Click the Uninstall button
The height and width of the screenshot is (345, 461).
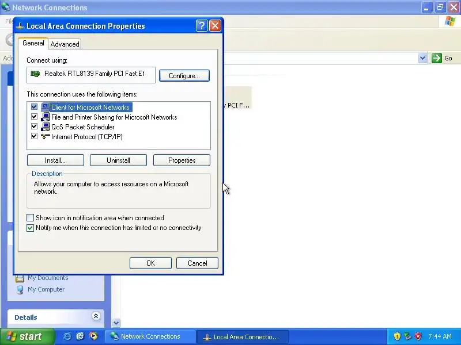pos(118,160)
